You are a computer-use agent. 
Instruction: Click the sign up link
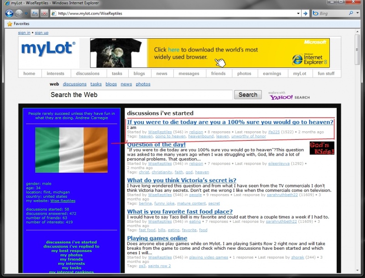point(42,32)
